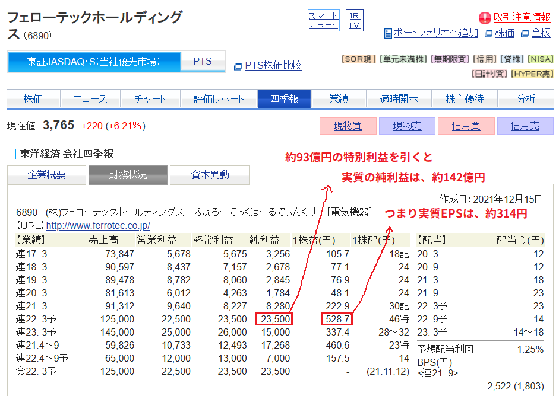Click the 信用買 button
This screenshot has height=396, width=559.
(466, 126)
